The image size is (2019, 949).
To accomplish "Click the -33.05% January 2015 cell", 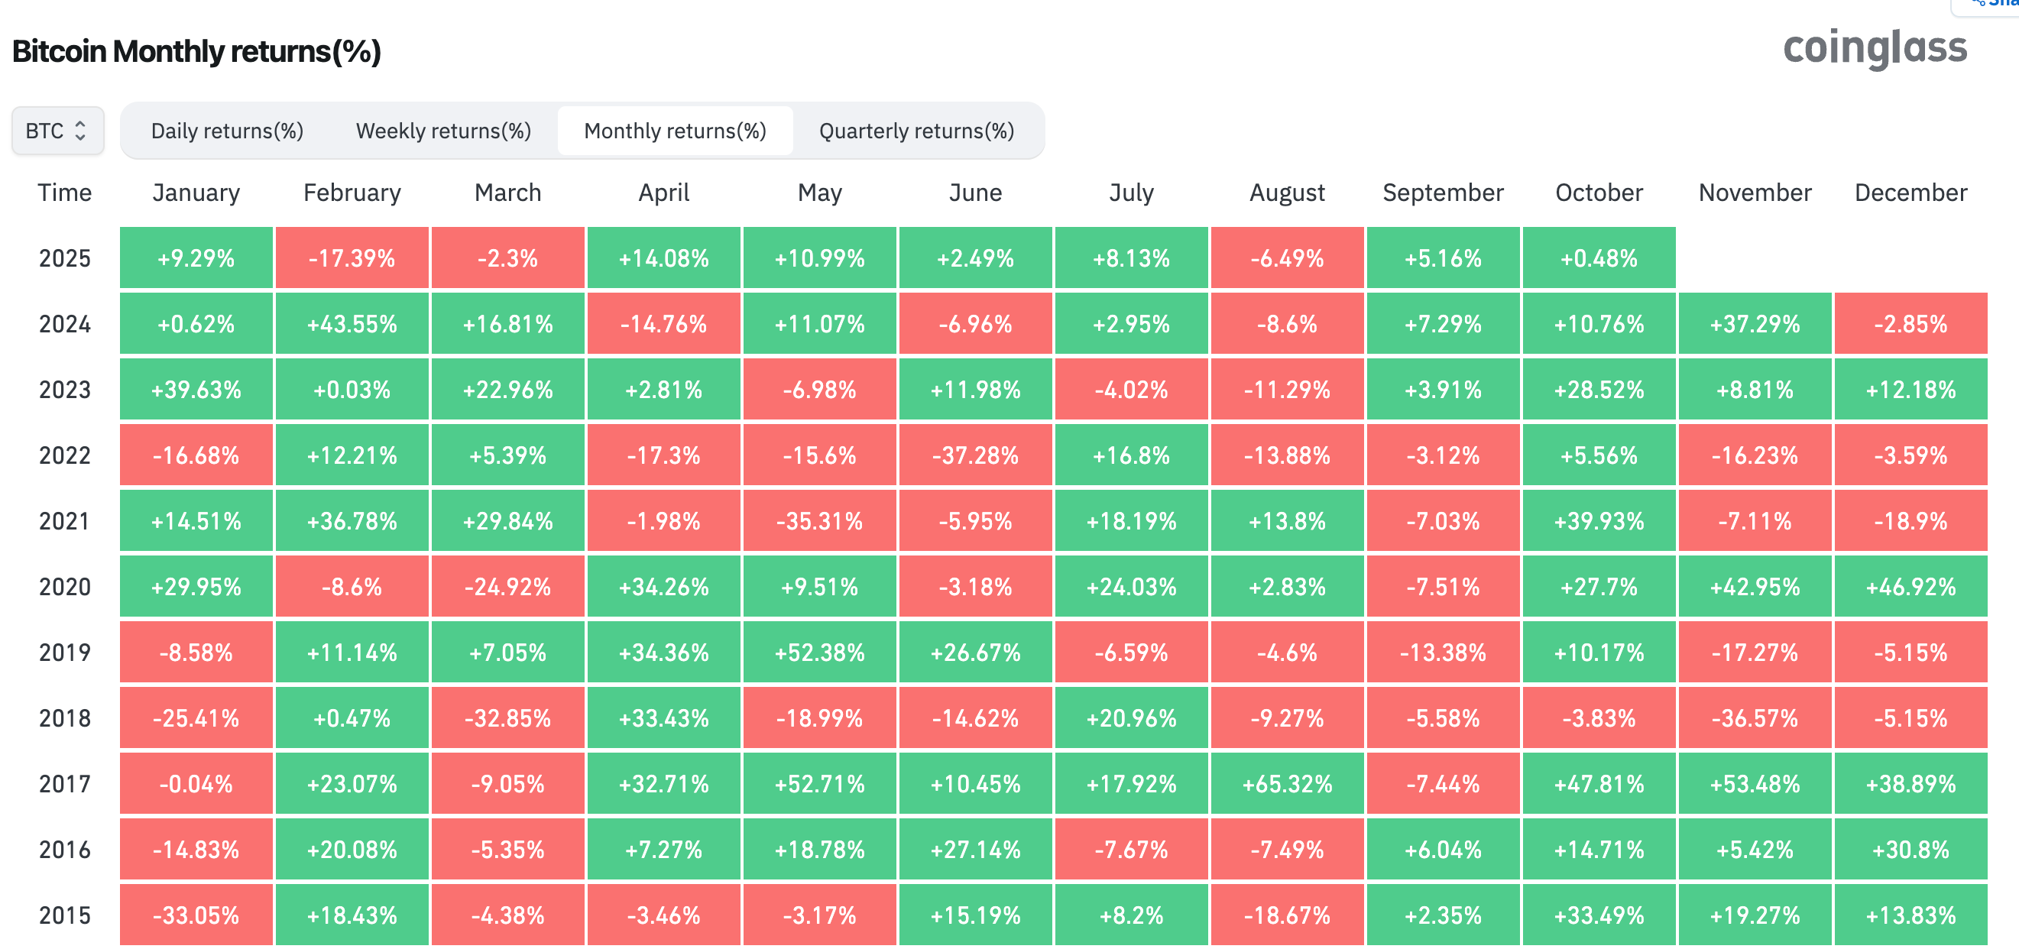I will pos(196,914).
